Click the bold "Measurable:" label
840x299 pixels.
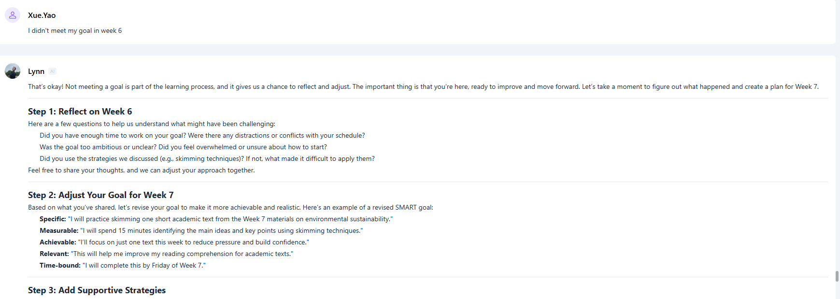[x=59, y=231]
